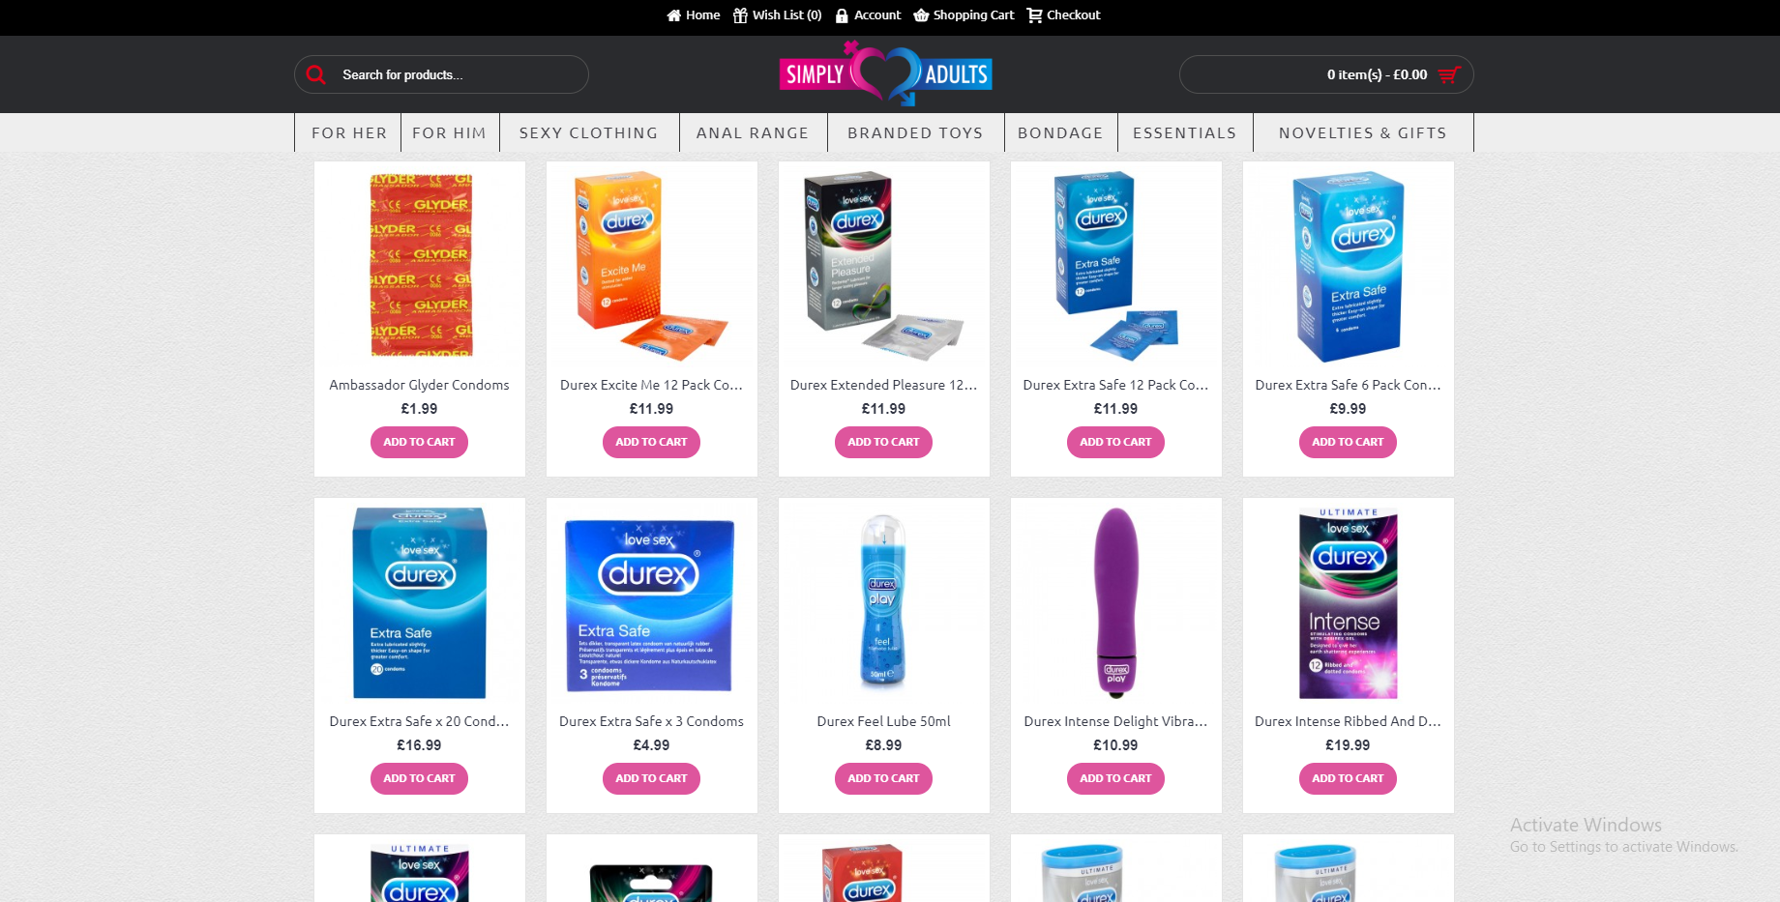Open the ESSENTIALS menu

(1185, 132)
